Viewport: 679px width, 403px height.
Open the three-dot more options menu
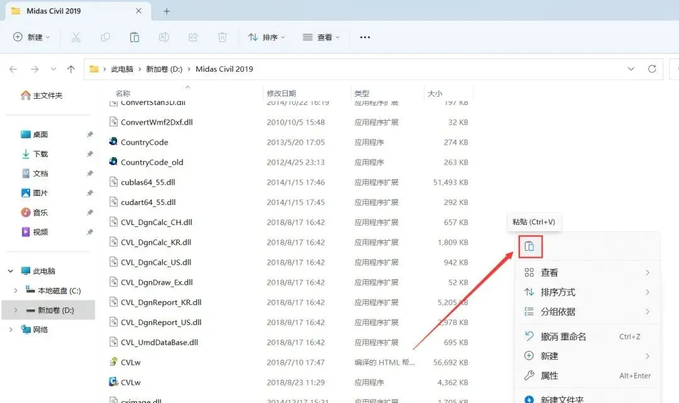pyautogui.click(x=365, y=37)
